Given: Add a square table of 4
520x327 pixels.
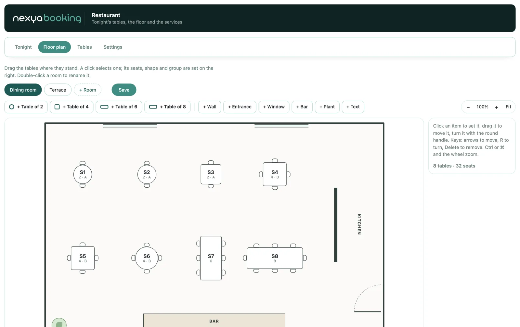Looking at the screenshot, I should point(71,107).
